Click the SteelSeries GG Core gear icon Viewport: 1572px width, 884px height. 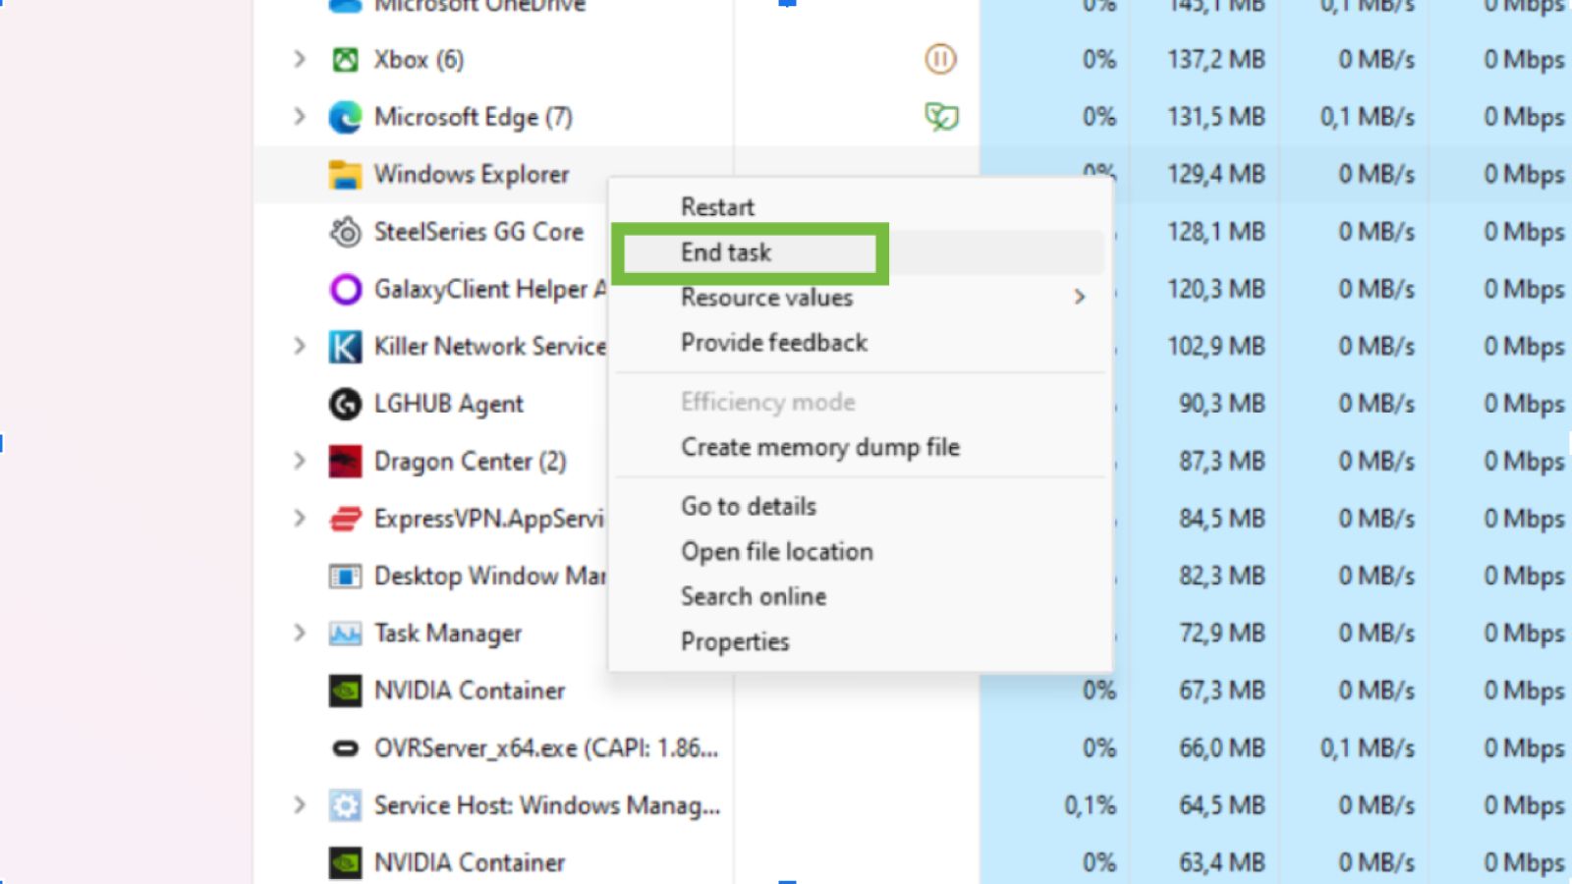[x=345, y=231]
